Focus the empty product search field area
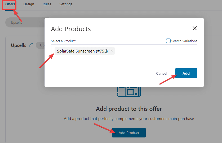The height and width of the screenshot is (143, 222). (x=156, y=52)
